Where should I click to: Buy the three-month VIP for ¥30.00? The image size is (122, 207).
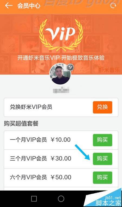click(x=102, y=159)
